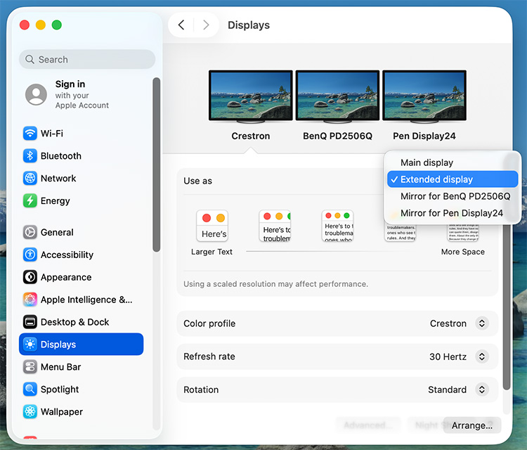Open Energy settings label
The width and height of the screenshot is (527, 450).
point(55,201)
